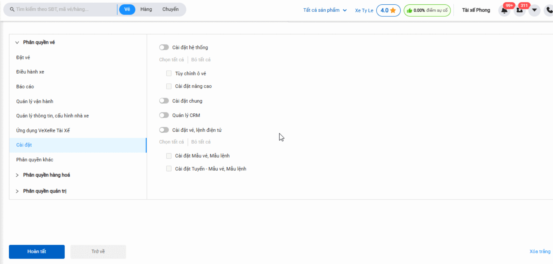
Task: Tick Cài đặt Mẫu vé, Mẫu lệnh checkbox
Action: [169, 156]
